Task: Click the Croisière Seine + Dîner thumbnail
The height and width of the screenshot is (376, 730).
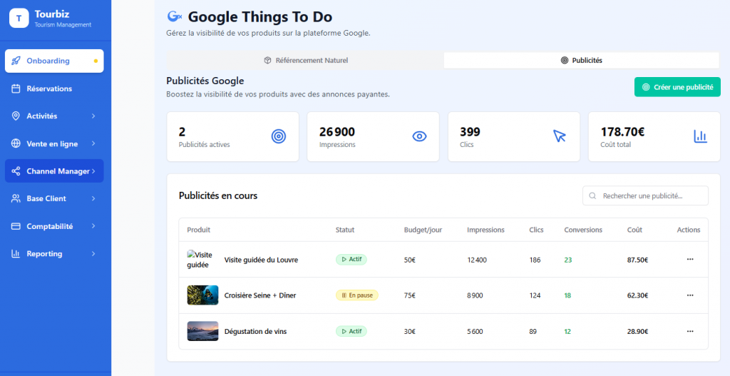Action: click(202, 295)
